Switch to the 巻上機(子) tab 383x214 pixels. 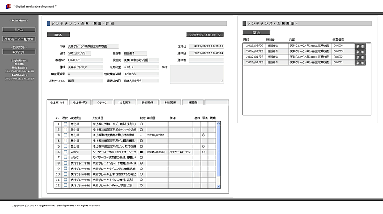click(80, 103)
